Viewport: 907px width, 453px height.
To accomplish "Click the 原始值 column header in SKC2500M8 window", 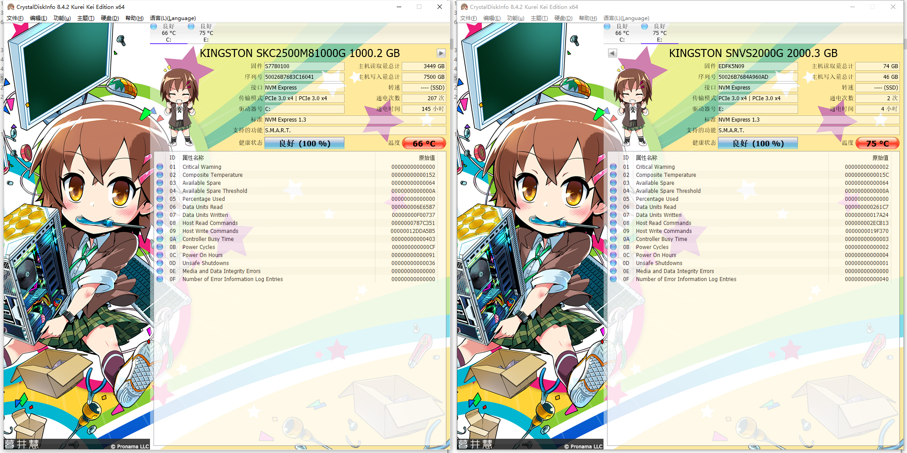I will pyautogui.click(x=427, y=158).
